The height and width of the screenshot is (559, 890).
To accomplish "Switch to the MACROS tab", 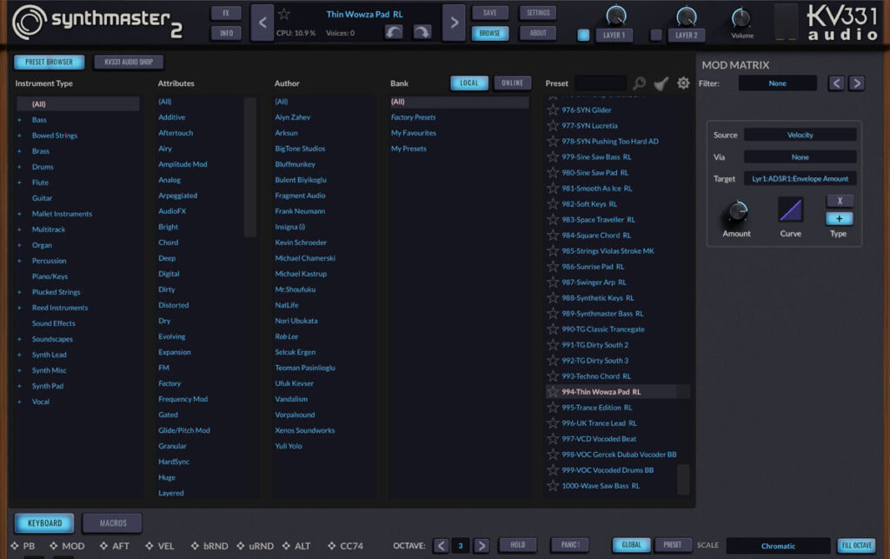I will (111, 522).
